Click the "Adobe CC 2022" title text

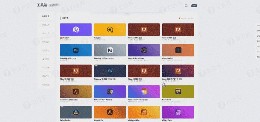(135, 79)
